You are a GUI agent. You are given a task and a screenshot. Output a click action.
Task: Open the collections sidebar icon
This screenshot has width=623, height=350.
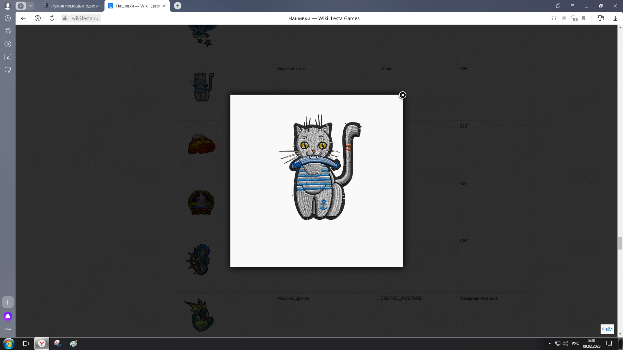(x=8, y=31)
